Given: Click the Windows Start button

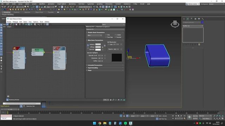Looking at the screenshot, I should click(x=95, y=123).
